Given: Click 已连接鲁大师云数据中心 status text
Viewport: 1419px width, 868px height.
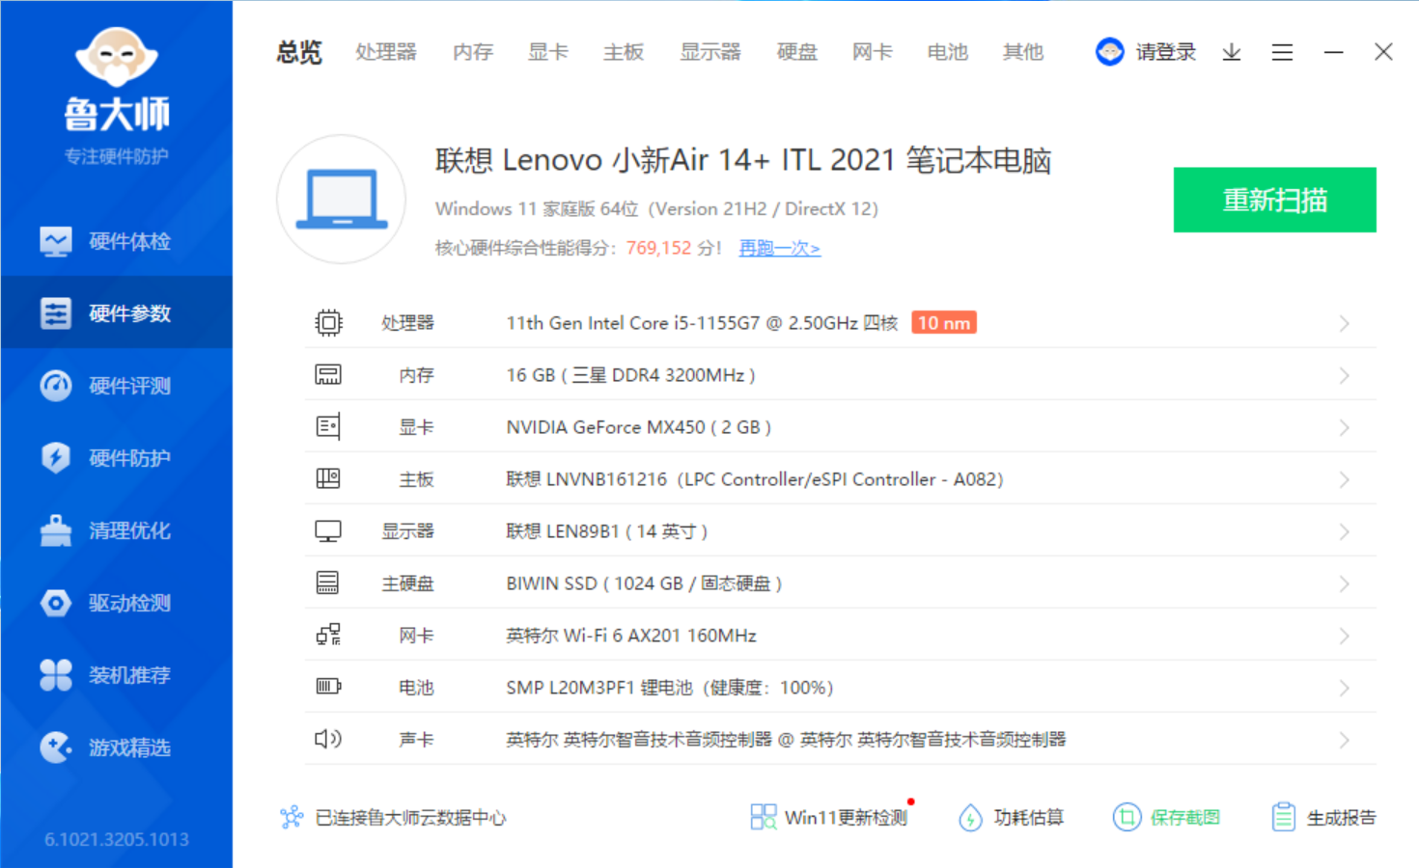Looking at the screenshot, I should point(410,818).
